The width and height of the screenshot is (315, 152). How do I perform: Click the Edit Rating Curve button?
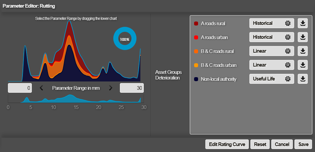pos(227,144)
